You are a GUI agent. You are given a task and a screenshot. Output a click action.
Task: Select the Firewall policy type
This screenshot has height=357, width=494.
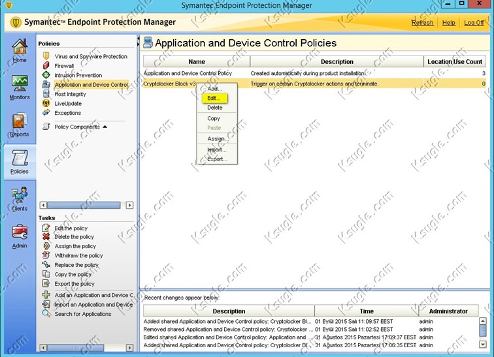pos(64,66)
